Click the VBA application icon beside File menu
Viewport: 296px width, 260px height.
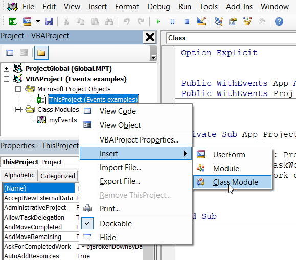coord(12,7)
